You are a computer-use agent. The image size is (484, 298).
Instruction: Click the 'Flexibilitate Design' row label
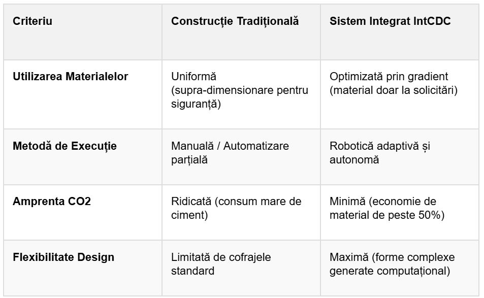tap(63, 257)
